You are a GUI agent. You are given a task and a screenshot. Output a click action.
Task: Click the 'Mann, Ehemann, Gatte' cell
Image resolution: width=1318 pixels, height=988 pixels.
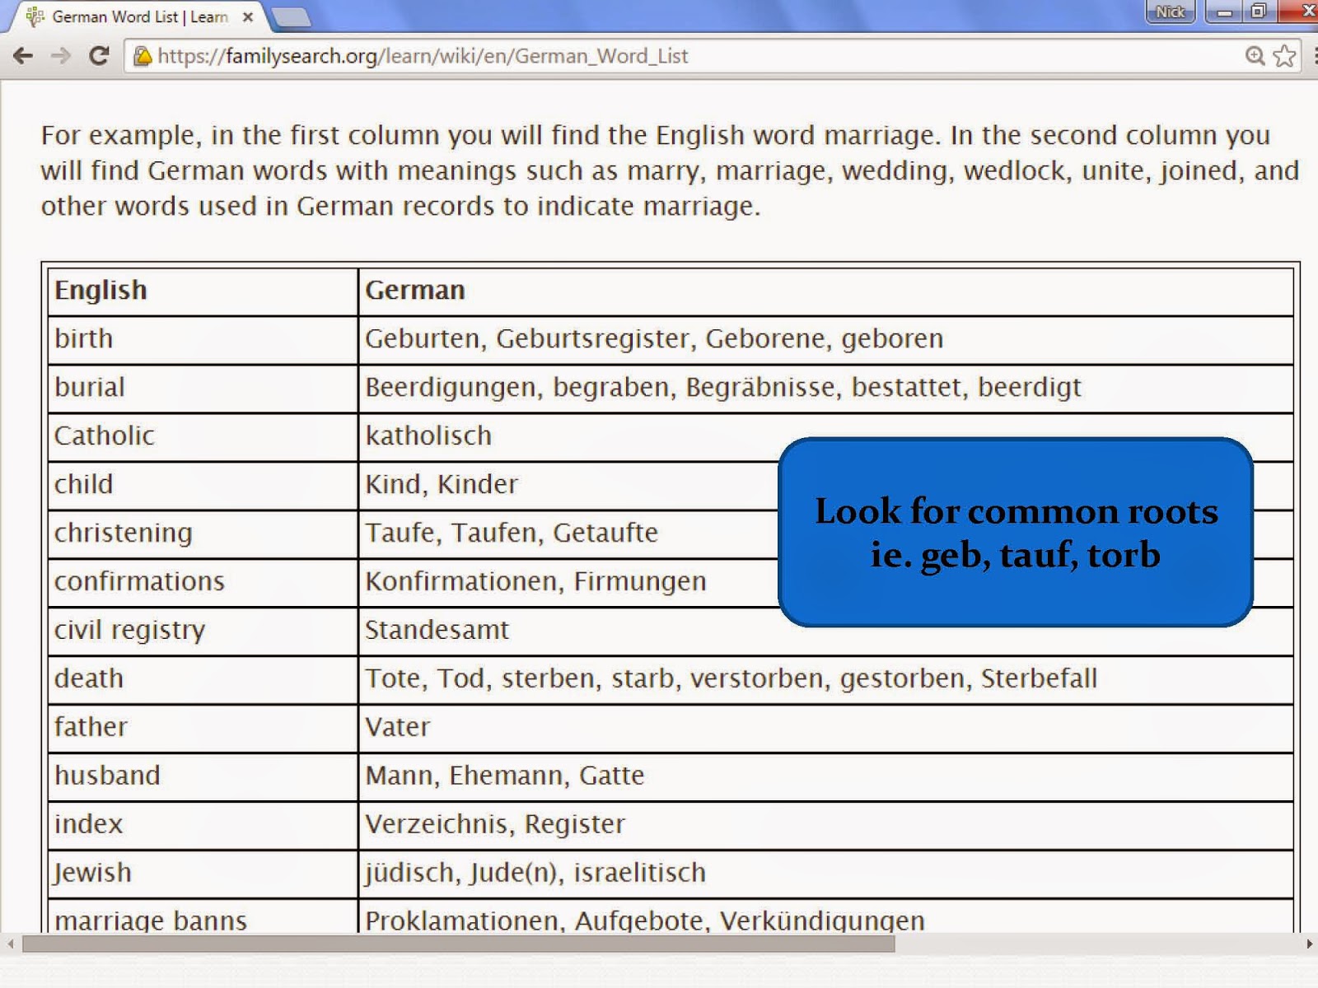coord(826,777)
